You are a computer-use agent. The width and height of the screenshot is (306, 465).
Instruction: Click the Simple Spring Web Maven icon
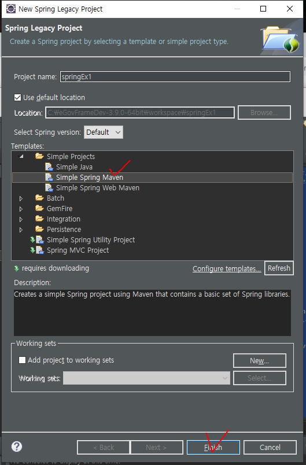click(x=49, y=187)
